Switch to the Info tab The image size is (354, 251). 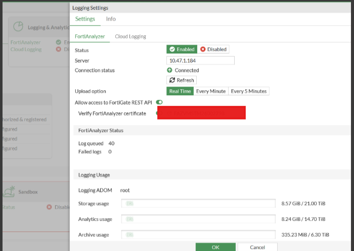coord(111,19)
